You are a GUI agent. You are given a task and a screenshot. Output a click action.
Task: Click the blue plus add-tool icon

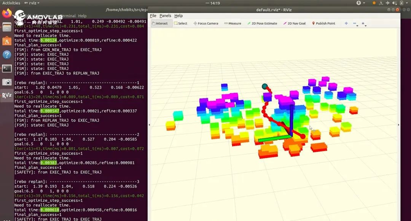point(346,23)
